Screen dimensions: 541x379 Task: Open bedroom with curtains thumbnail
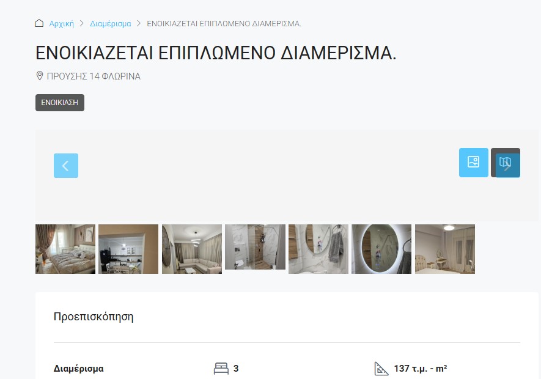tap(65, 249)
